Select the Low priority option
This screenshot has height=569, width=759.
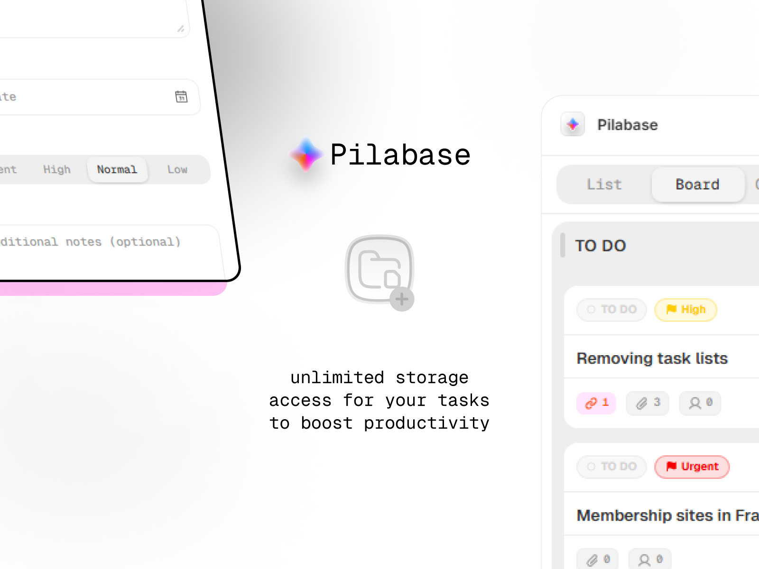coord(177,170)
